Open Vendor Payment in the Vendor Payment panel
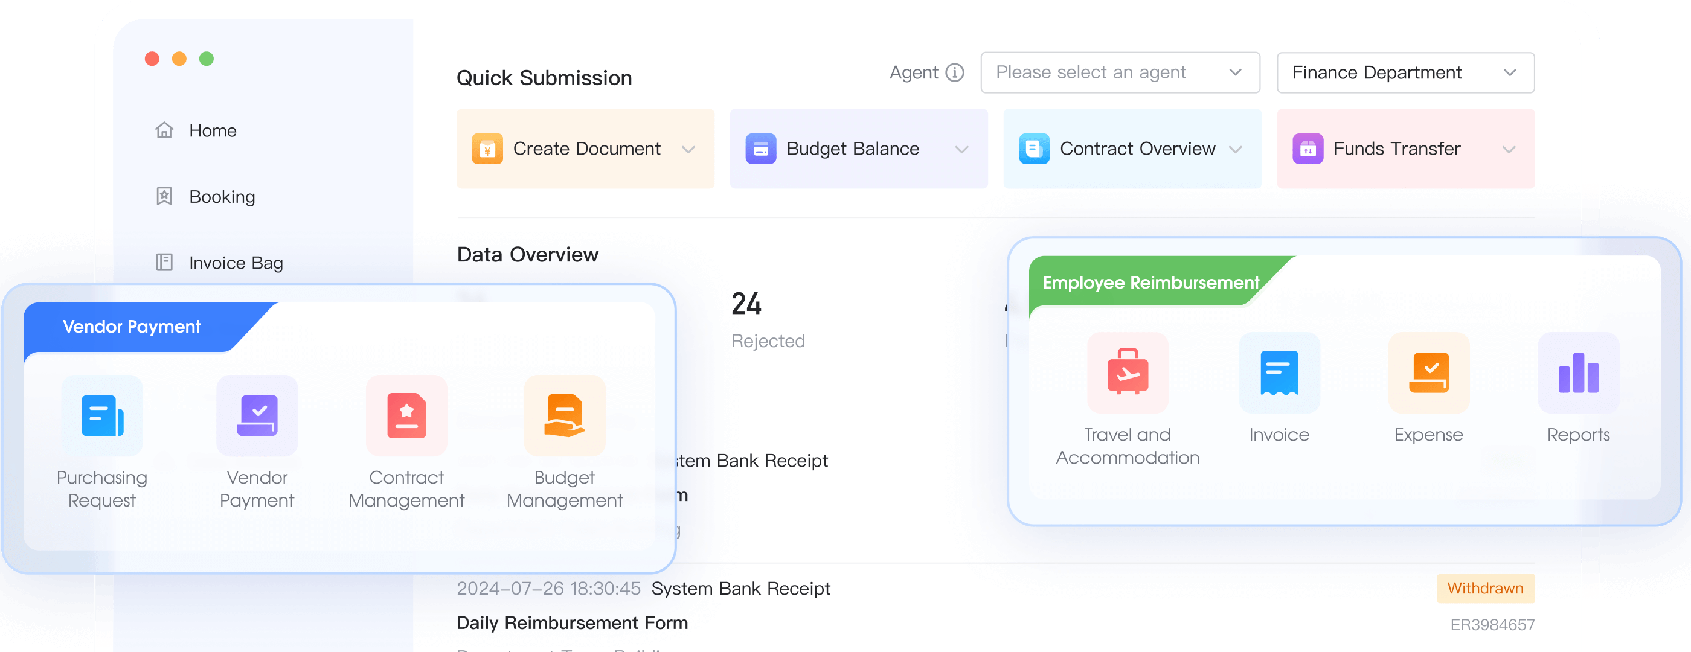The height and width of the screenshot is (652, 1691). coord(257,416)
